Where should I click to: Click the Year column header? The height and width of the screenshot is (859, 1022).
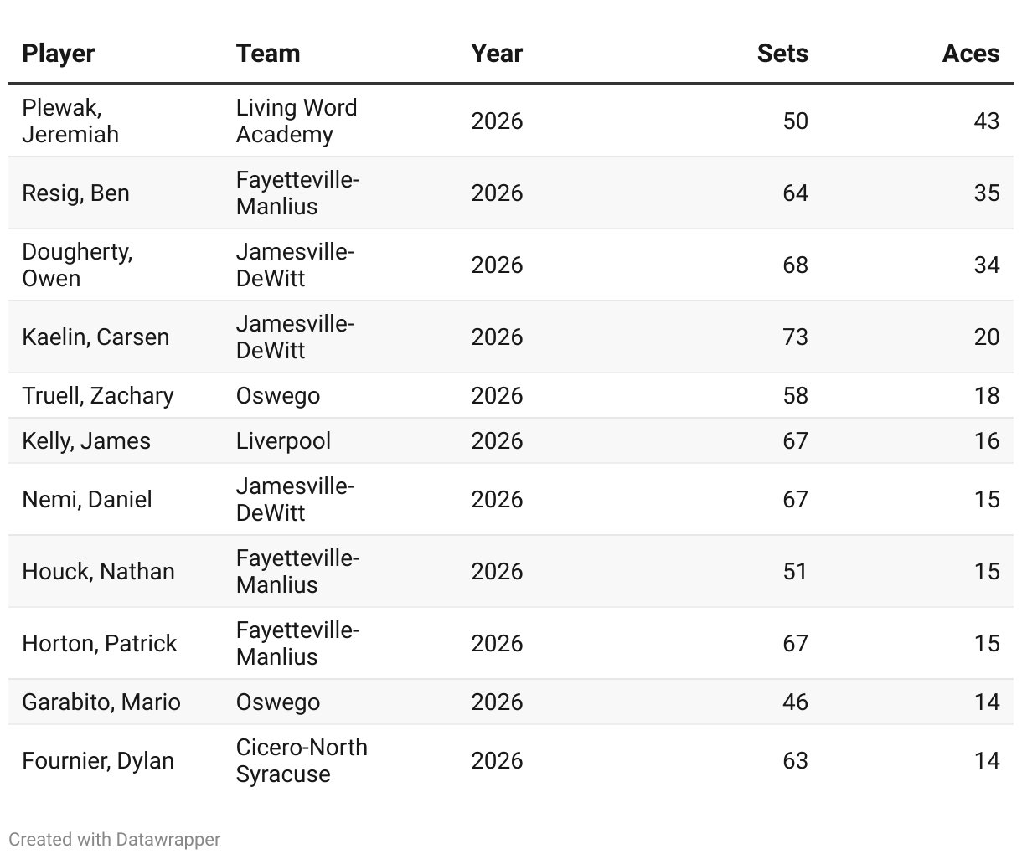pos(497,54)
